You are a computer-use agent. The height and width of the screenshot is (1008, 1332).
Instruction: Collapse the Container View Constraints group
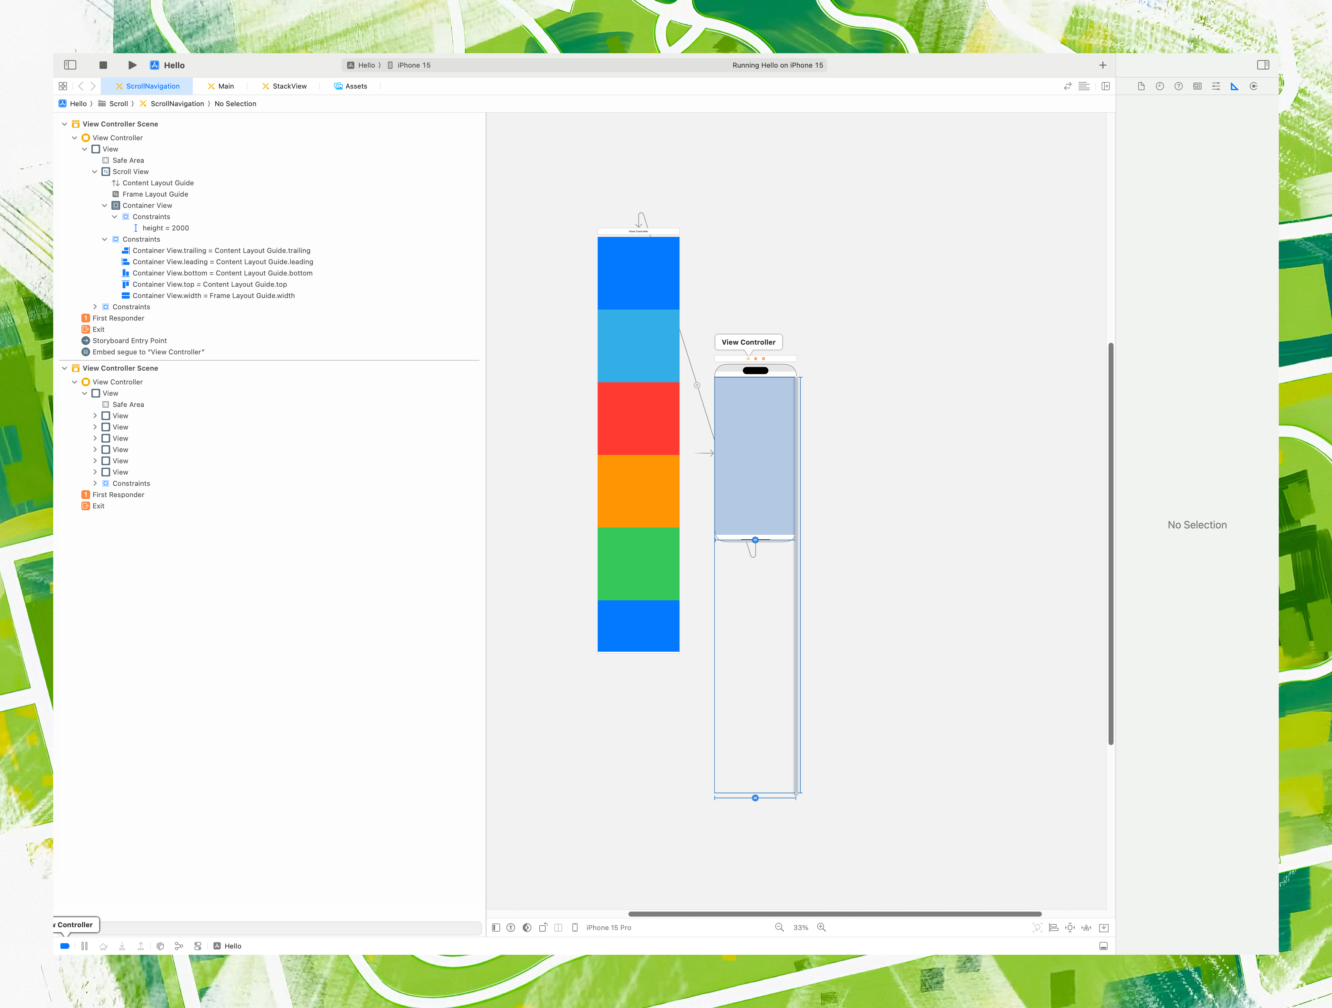[x=115, y=217]
